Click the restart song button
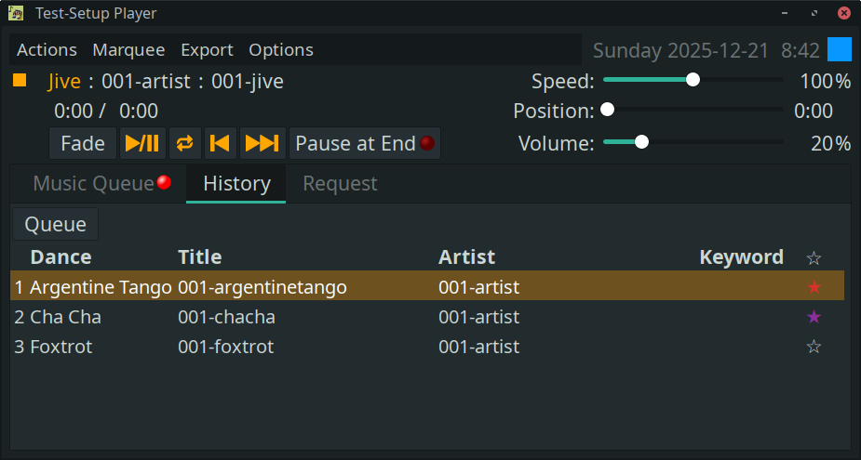The height and width of the screenshot is (460, 861). click(220, 143)
